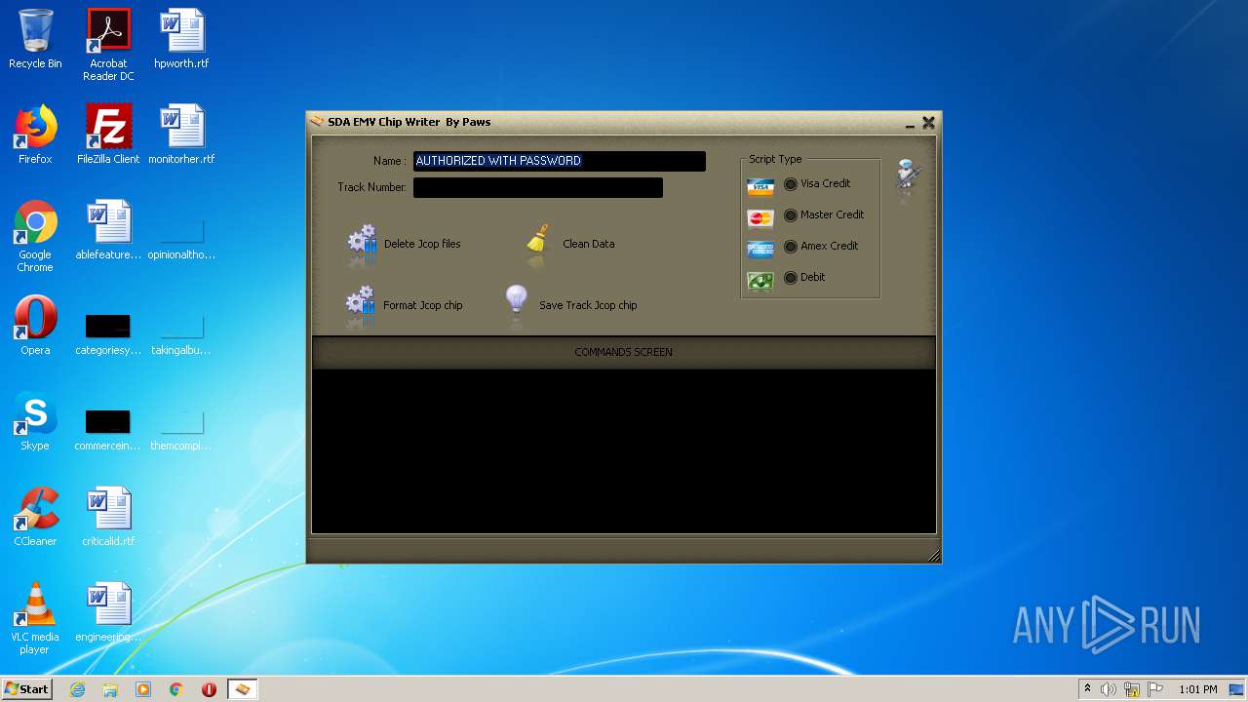Click the Show desktop button at taskbar end
Screen dimensions: 1248x702
tap(1238, 689)
